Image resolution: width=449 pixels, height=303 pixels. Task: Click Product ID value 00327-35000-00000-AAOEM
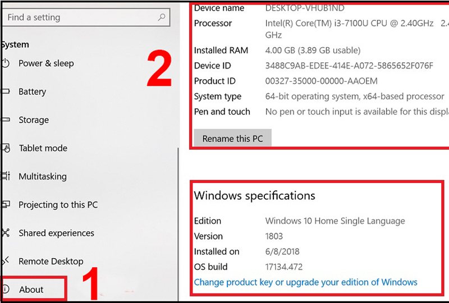[x=321, y=81]
